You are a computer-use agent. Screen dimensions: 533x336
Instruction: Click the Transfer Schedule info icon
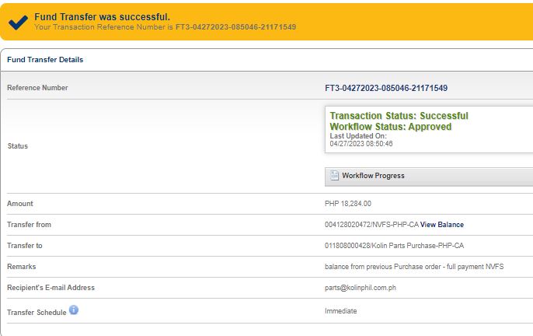[74, 310]
